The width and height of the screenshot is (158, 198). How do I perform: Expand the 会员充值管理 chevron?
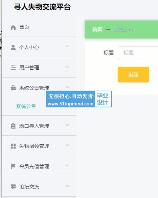click(67, 166)
